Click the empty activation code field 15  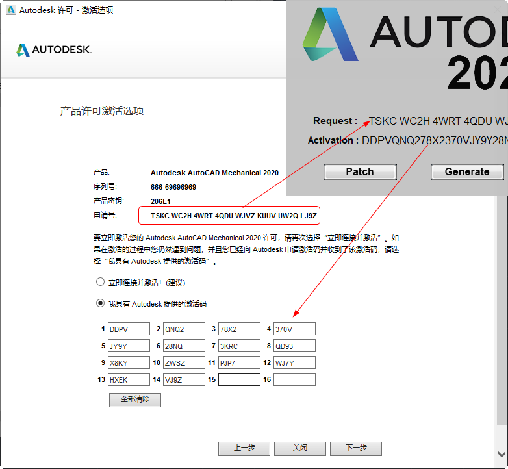pos(239,379)
